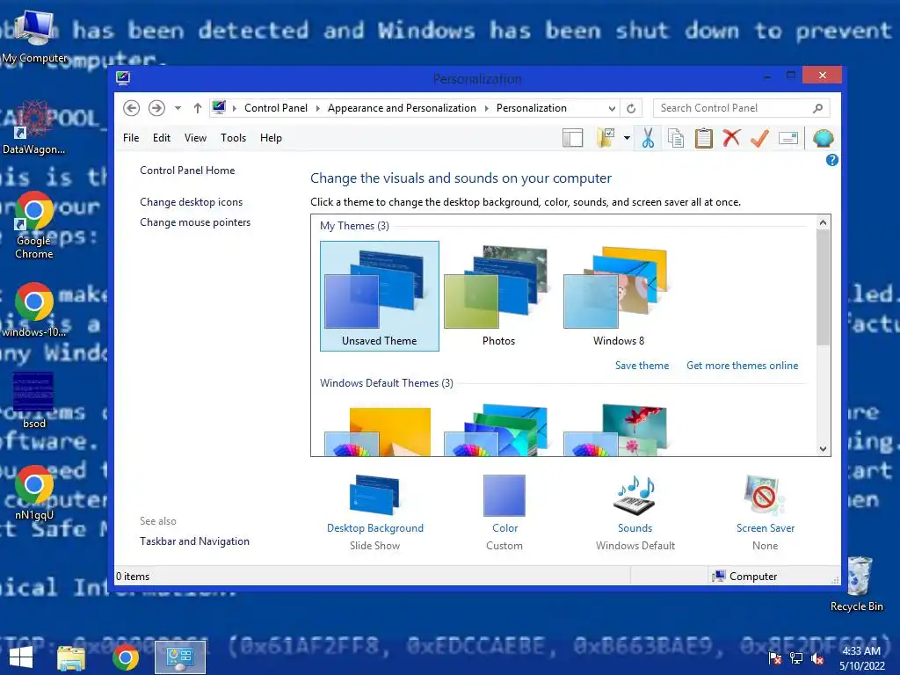Click the muted volume tray icon
The height and width of the screenshot is (675, 900).
[817, 658]
